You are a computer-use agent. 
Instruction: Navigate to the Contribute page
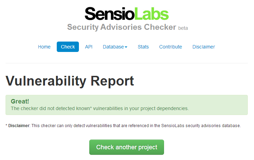pyautogui.click(x=171, y=47)
